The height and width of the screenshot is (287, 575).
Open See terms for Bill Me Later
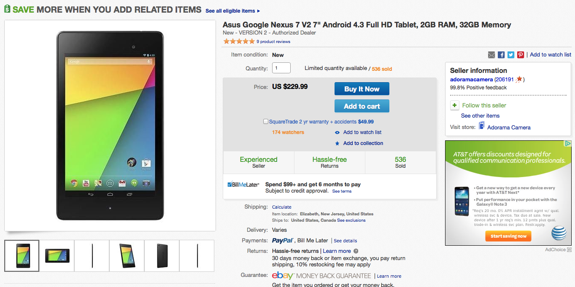click(x=342, y=191)
